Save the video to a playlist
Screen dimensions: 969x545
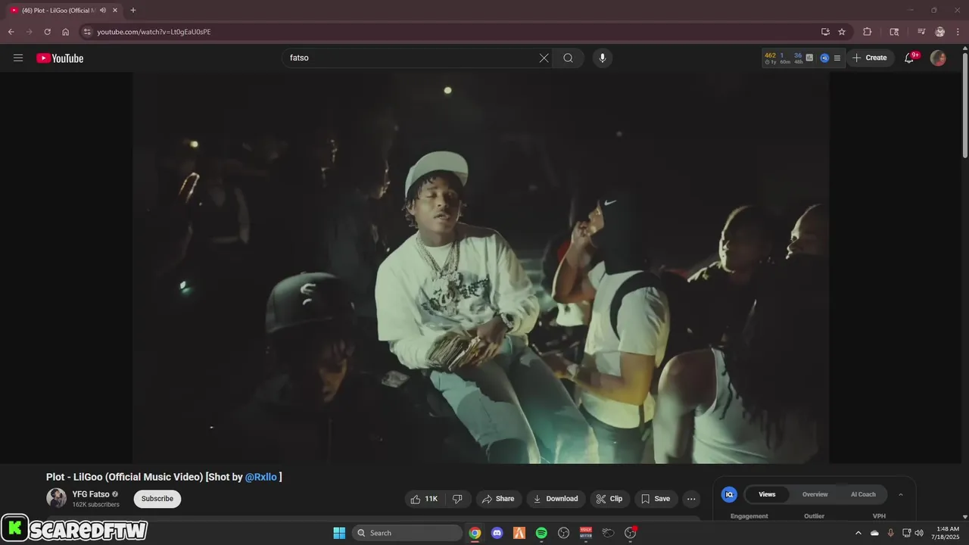pos(656,499)
